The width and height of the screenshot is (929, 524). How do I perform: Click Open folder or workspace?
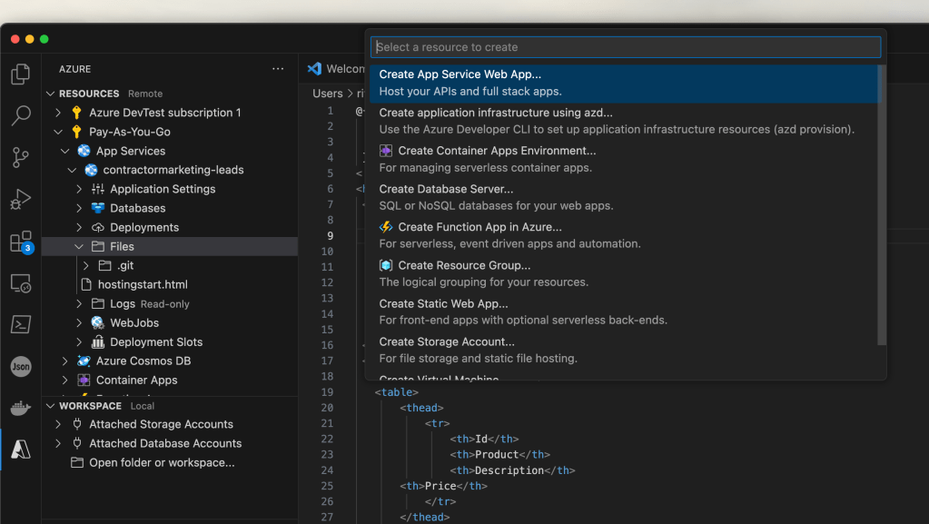tap(162, 462)
